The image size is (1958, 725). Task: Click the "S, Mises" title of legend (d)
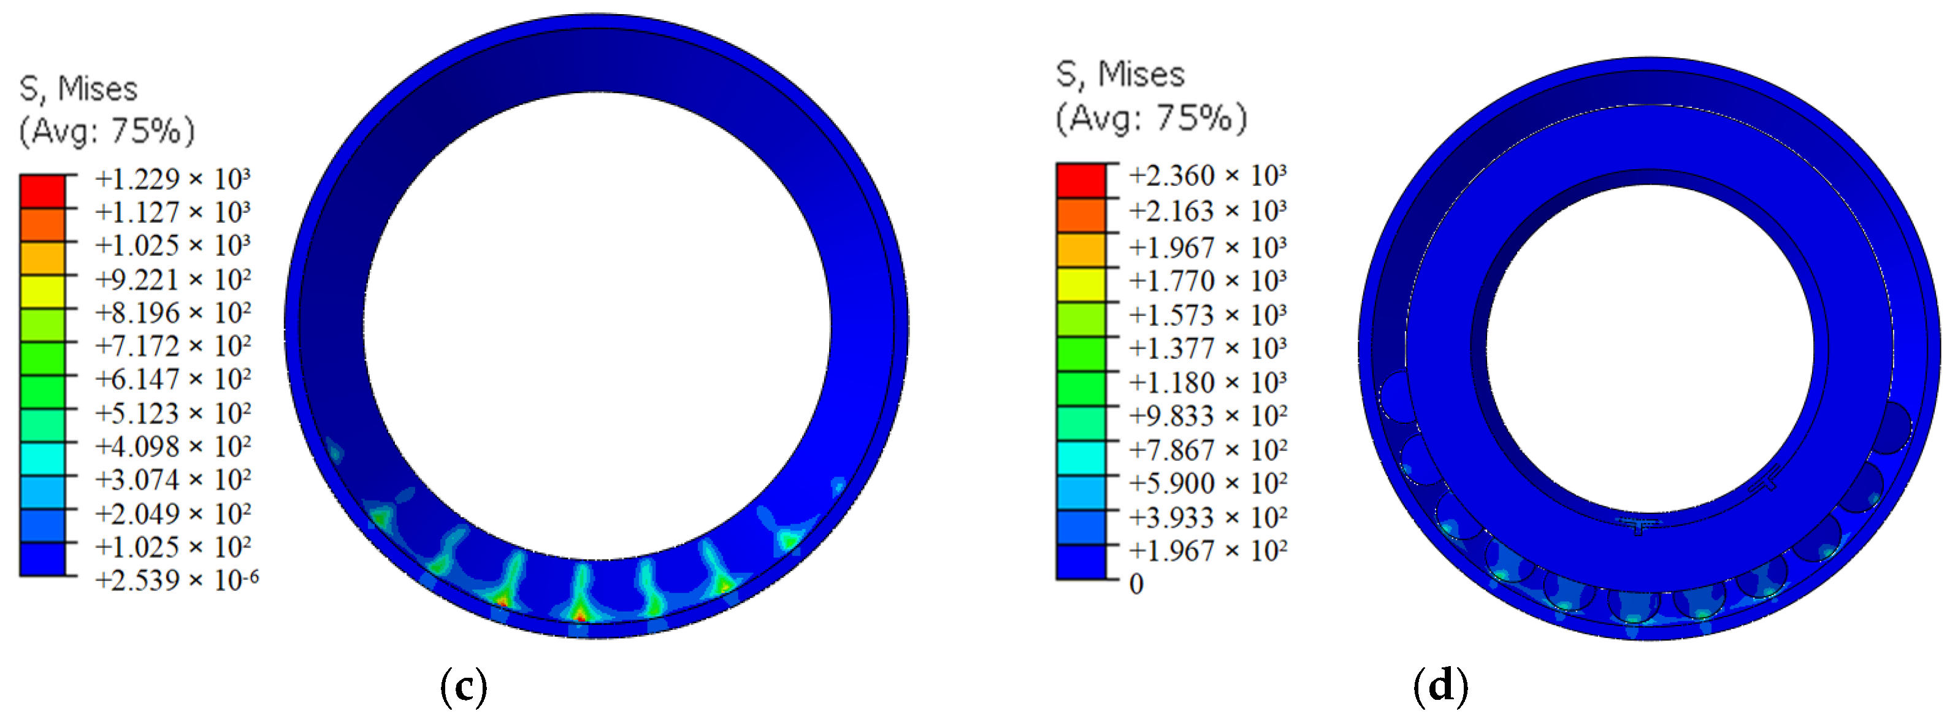coord(1120,74)
